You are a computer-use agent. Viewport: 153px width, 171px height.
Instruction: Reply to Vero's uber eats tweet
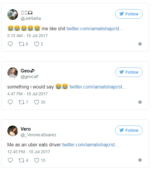pyautogui.click(x=10, y=160)
